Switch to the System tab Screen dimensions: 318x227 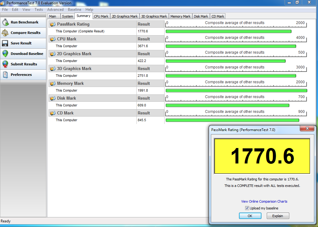67,16
